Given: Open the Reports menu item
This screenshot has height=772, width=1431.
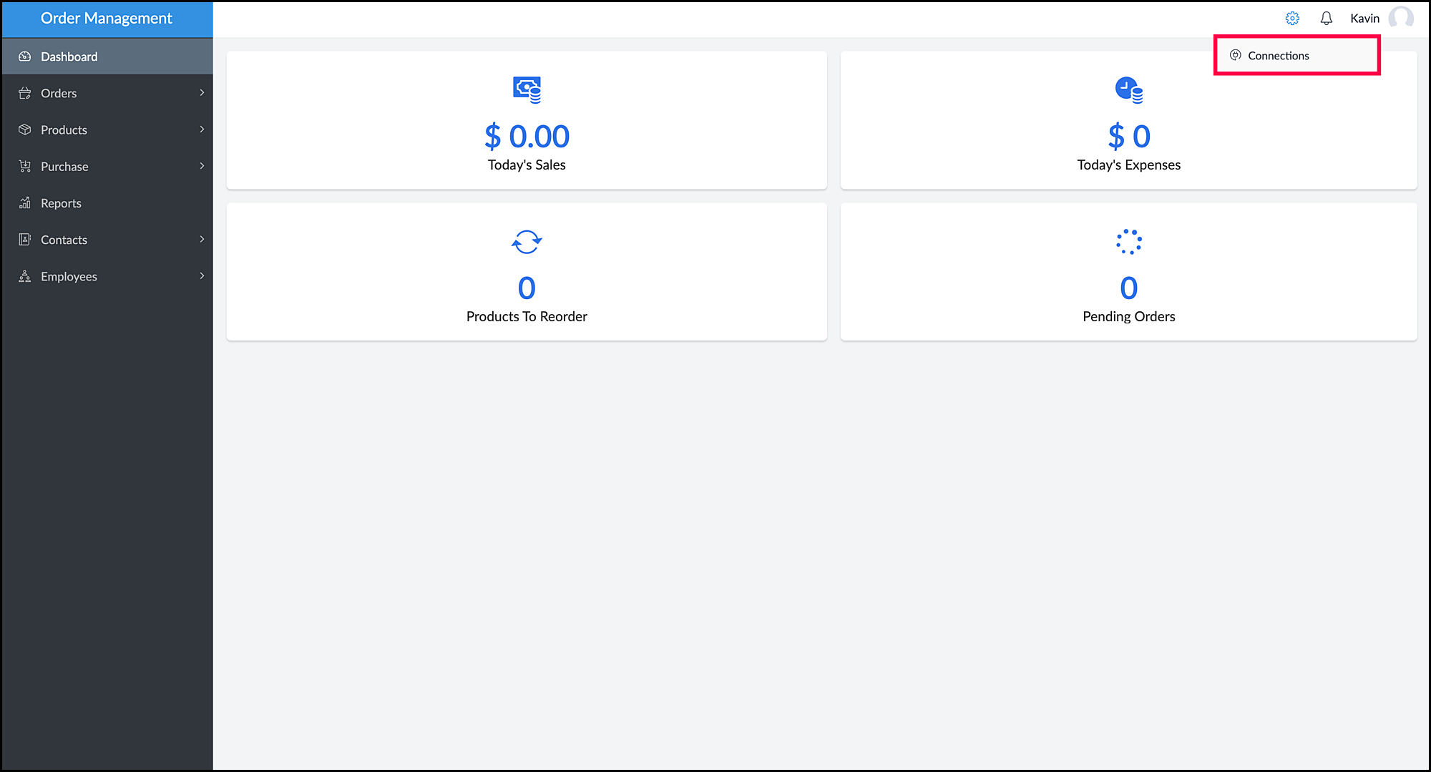Looking at the screenshot, I should 107,203.
